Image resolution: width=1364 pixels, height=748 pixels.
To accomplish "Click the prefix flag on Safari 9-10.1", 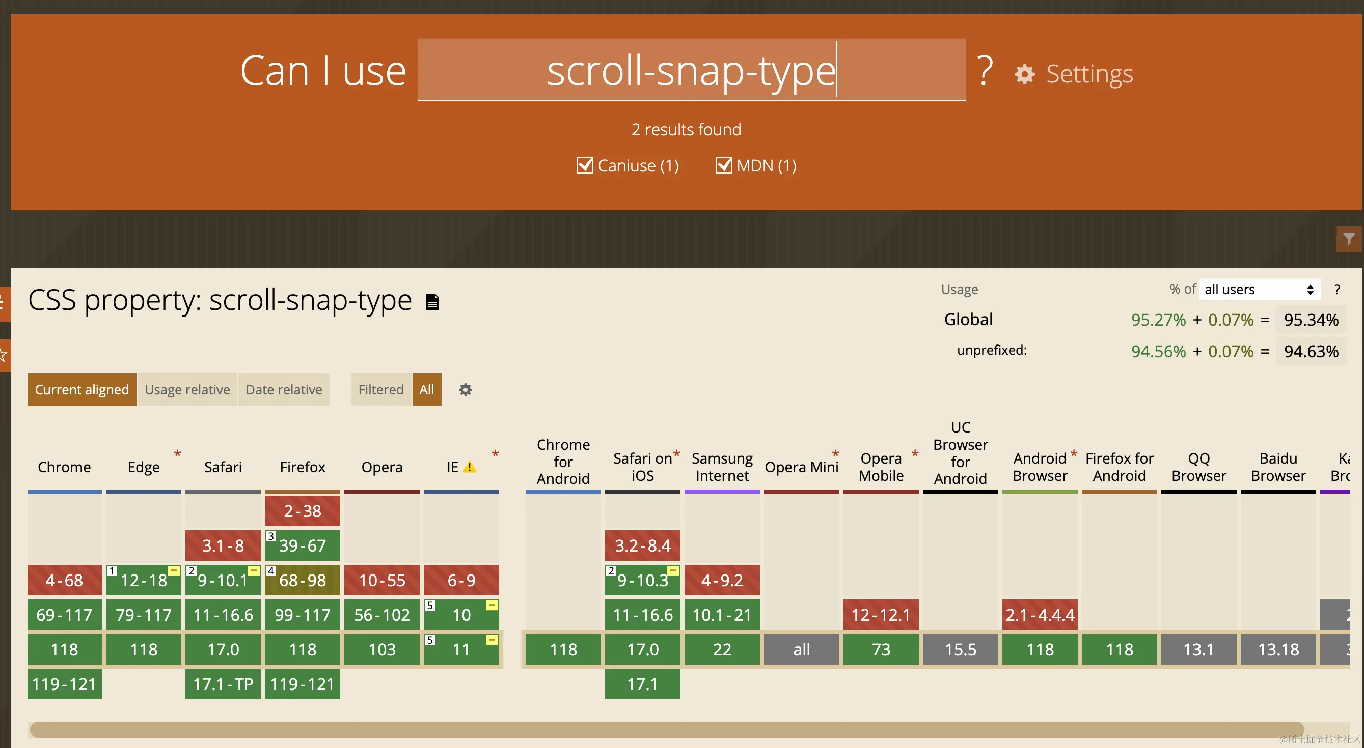I will pyautogui.click(x=254, y=570).
